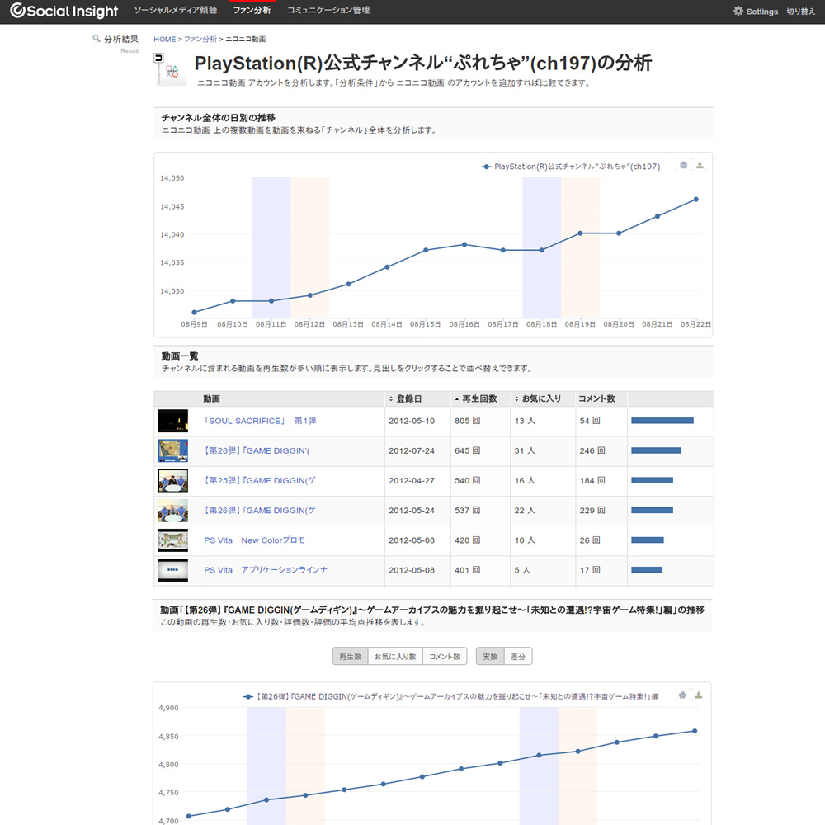
Task: Click the 08月22日 data point on channel chart
Action: pos(696,200)
